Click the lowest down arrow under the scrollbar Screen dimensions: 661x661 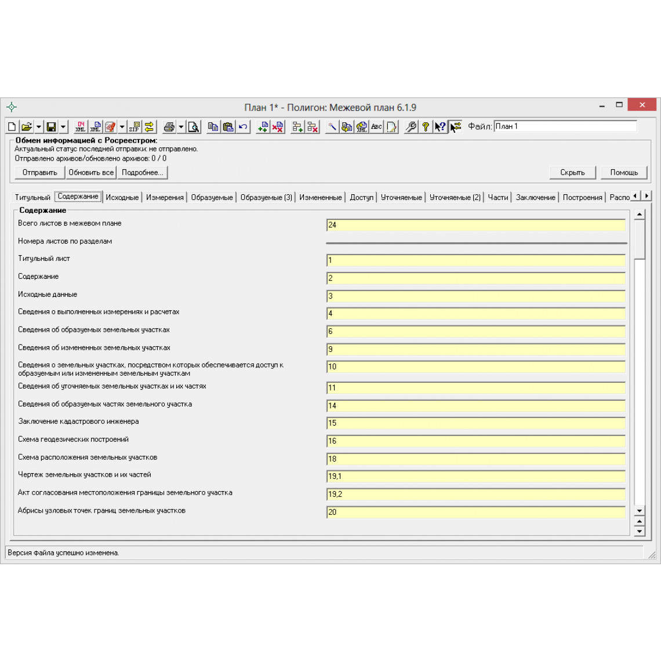(640, 531)
